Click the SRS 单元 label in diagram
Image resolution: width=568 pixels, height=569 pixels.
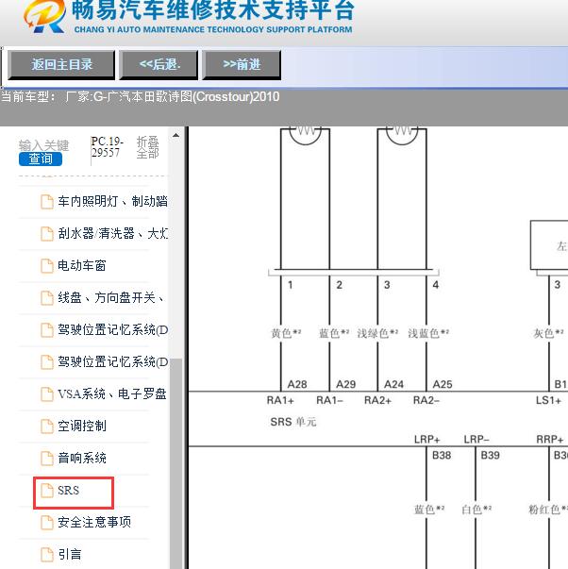click(293, 422)
